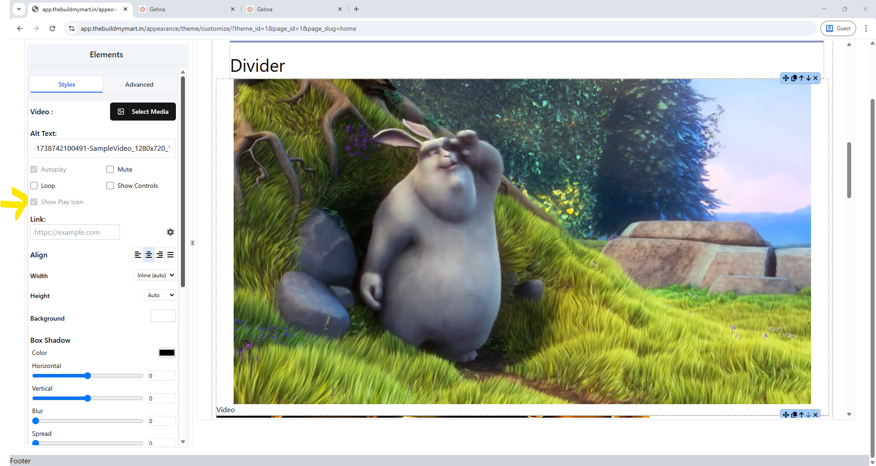Enable the Show Controls checkbox

tap(110, 186)
